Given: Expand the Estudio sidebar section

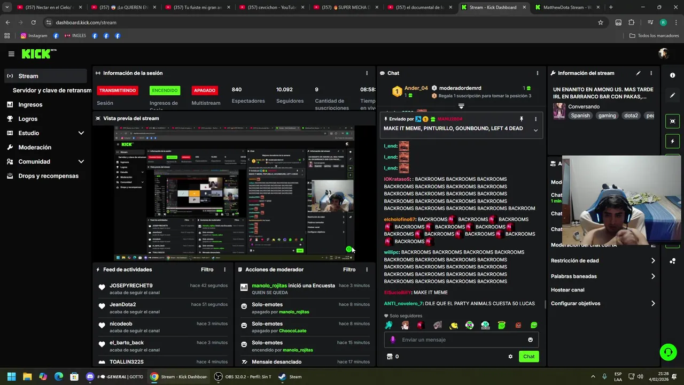Looking at the screenshot, I should point(81,133).
